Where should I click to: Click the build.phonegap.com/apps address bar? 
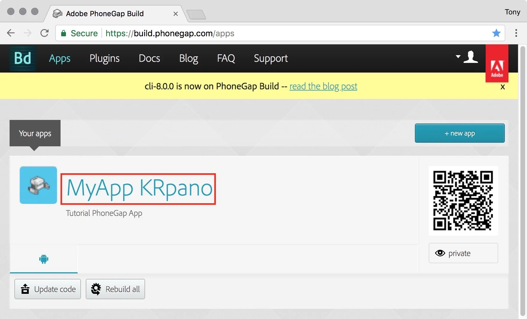pos(280,33)
